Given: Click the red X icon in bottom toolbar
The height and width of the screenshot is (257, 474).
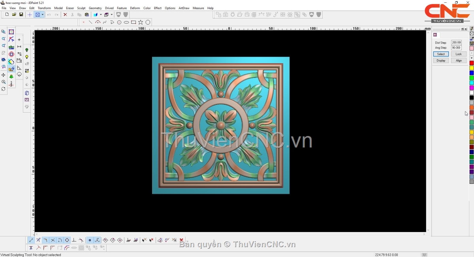Looking at the screenshot, I should (181, 240).
